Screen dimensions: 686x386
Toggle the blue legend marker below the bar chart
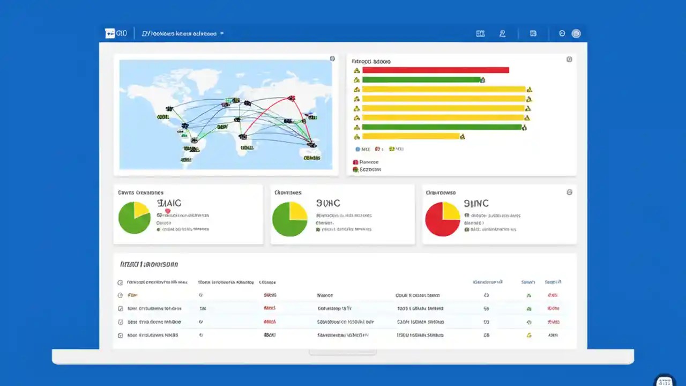[357, 148]
